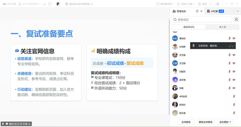Click the 搜索成员 search field
This screenshot has width=241, height=127.
point(202,19)
